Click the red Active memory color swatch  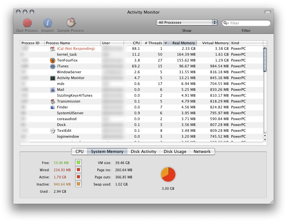78,177
